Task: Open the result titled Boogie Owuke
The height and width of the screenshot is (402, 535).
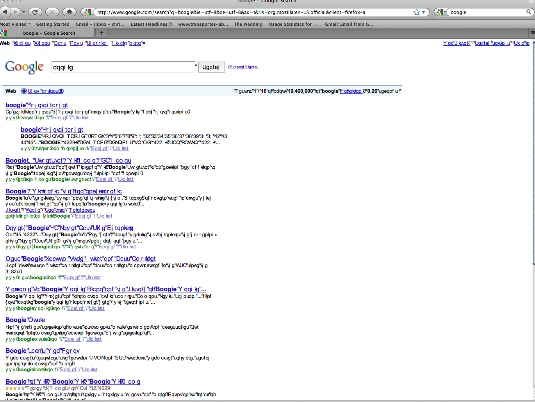Action: coord(25,320)
